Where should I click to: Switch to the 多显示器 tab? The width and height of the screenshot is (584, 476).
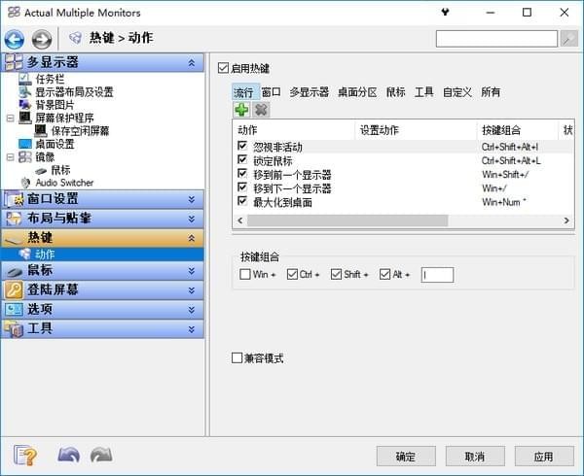point(310,91)
